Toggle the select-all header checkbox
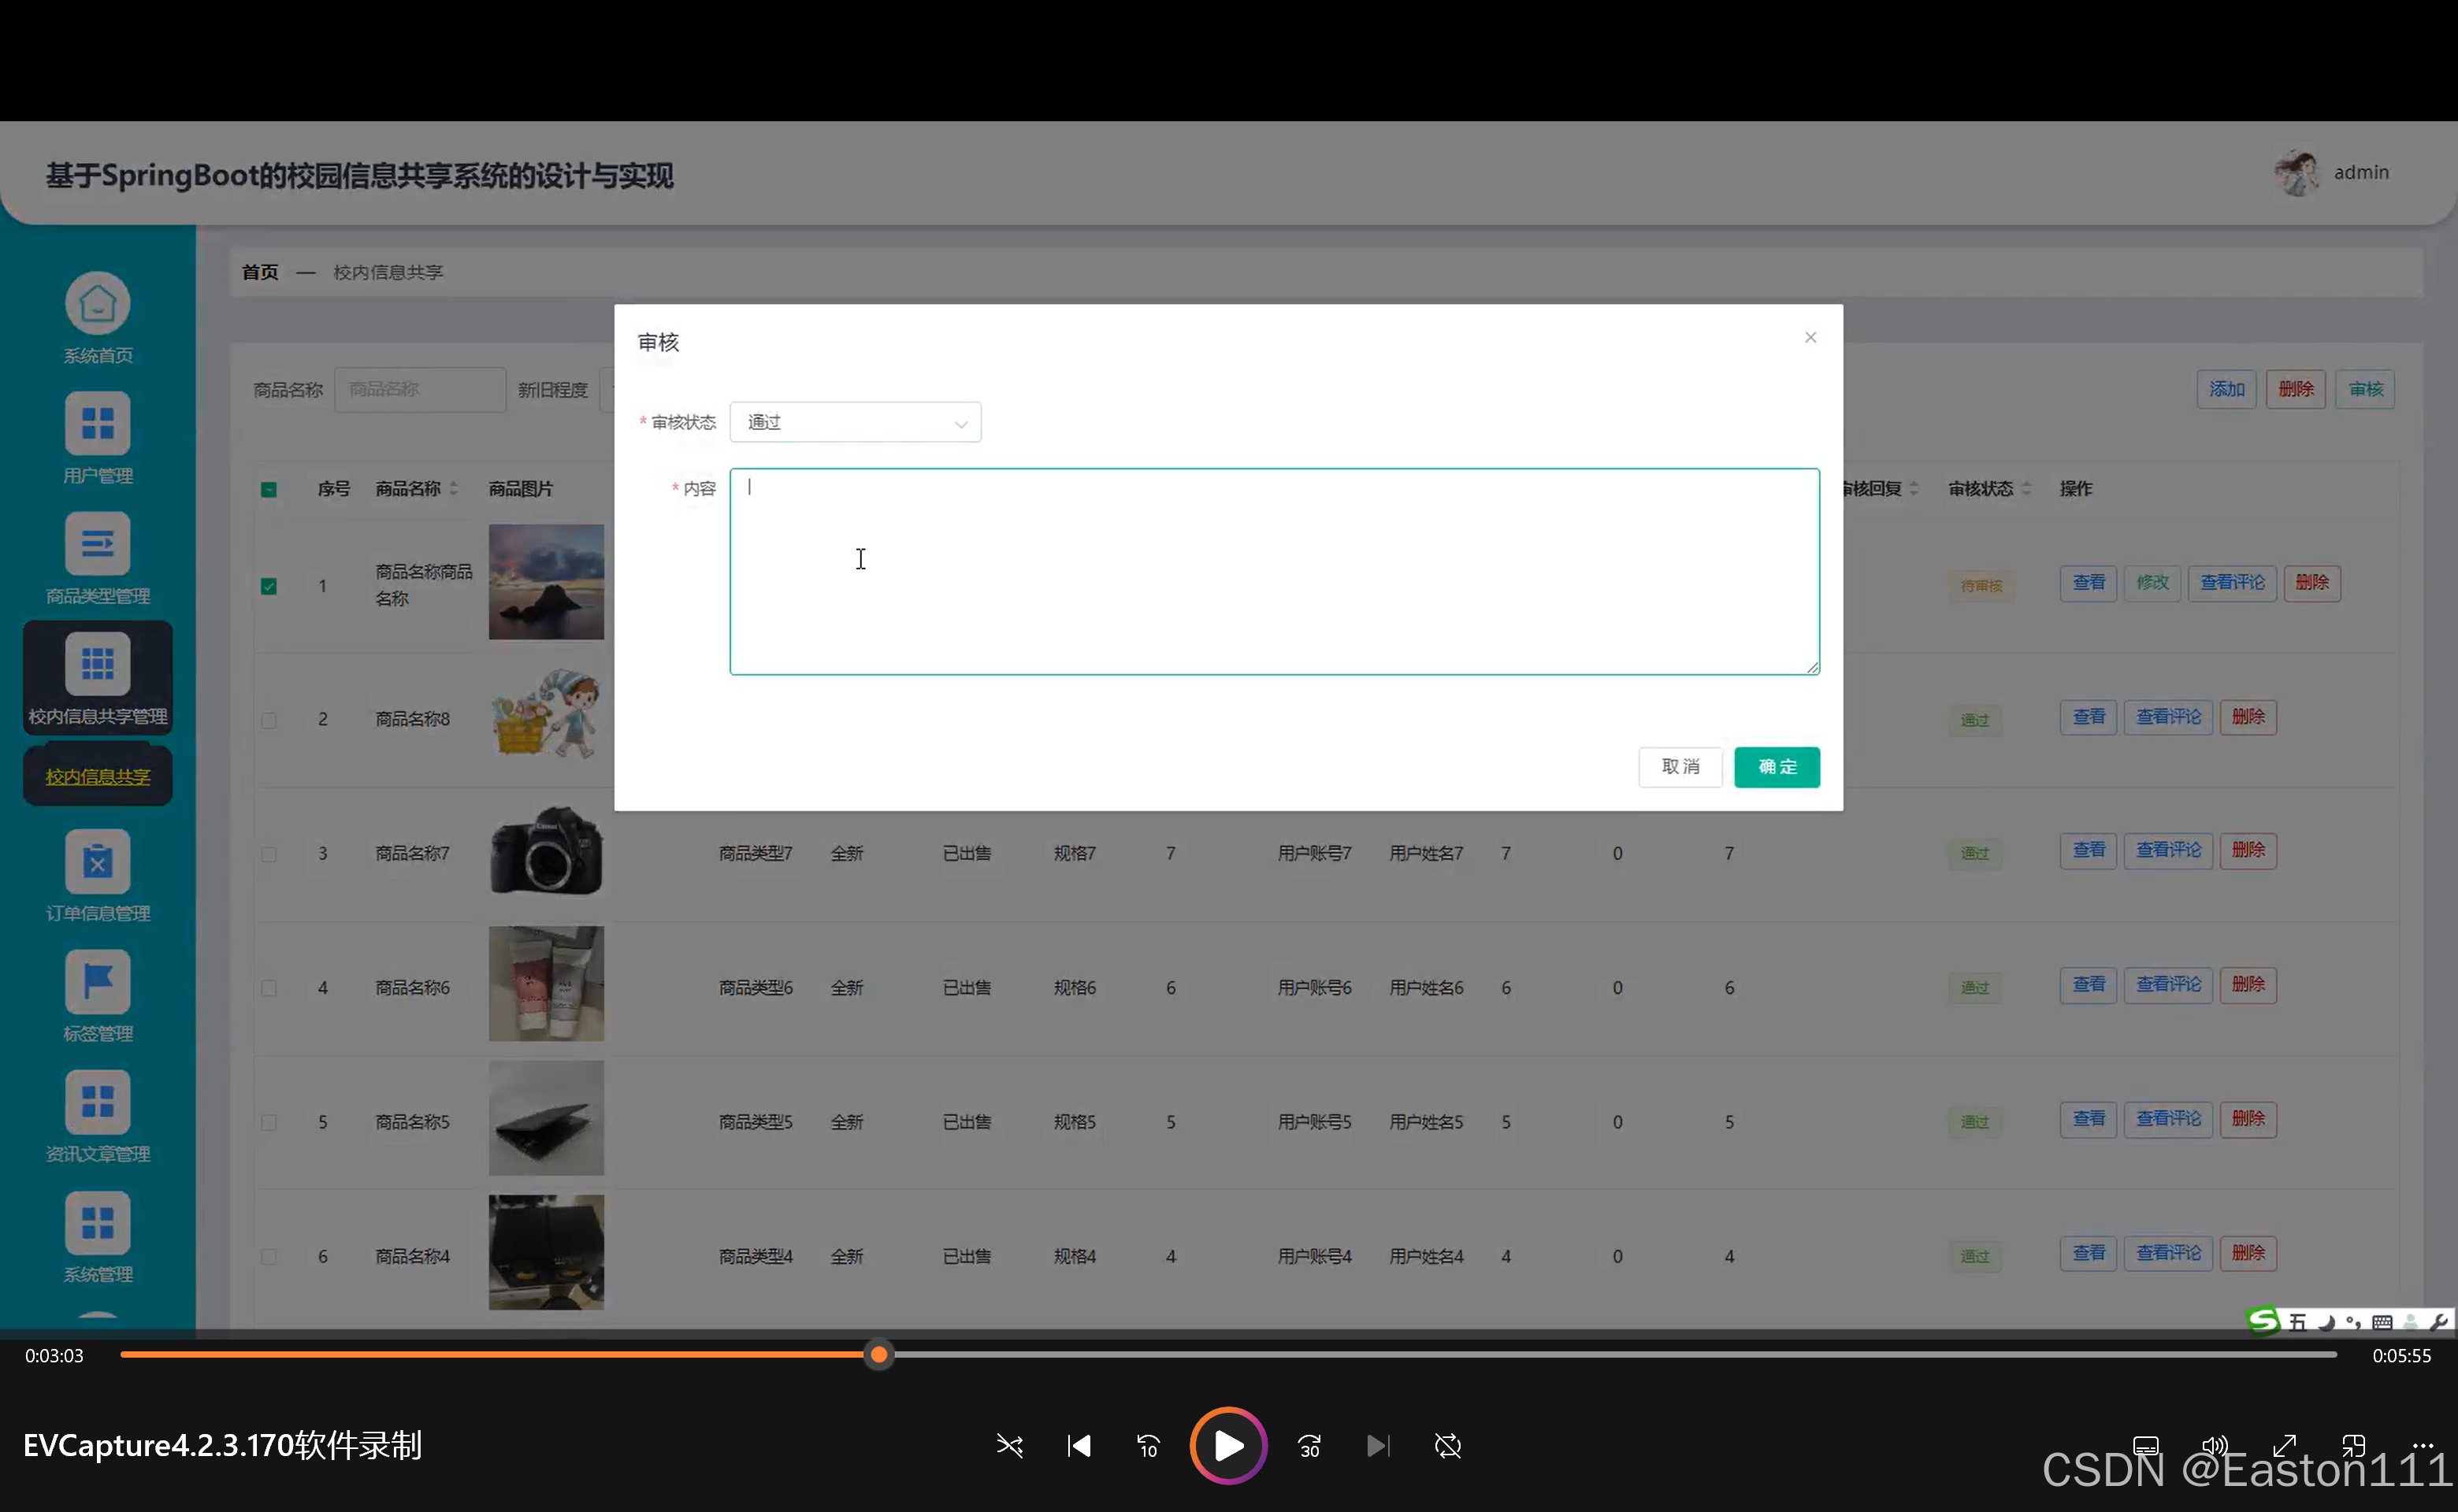 [x=269, y=490]
